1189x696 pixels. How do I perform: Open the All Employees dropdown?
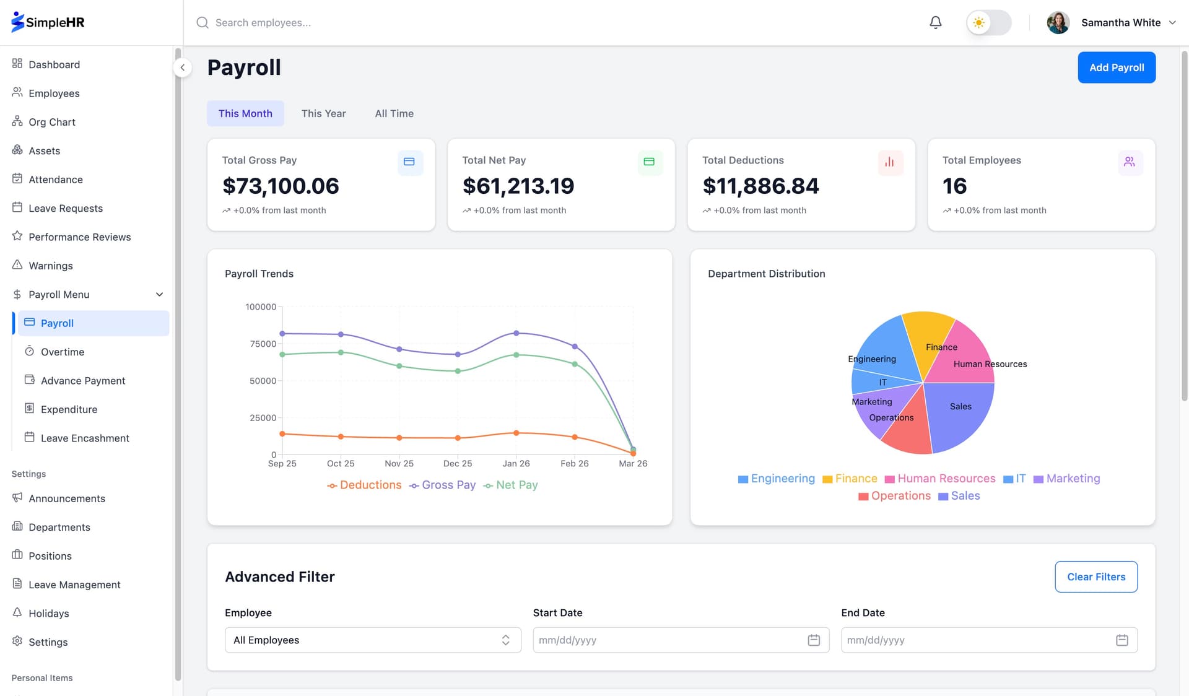click(x=372, y=640)
